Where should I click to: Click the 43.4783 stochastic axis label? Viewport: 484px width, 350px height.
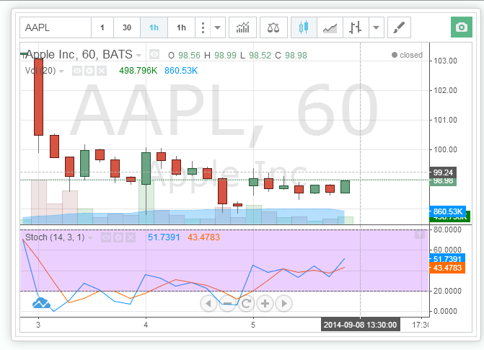tap(447, 268)
